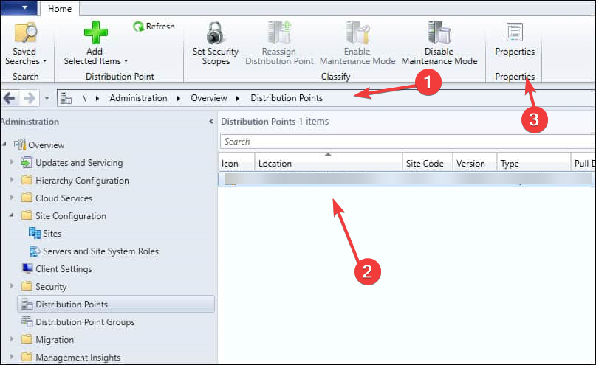The width and height of the screenshot is (596, 365).
Task: Click the Overview node icon in tree
Action: (20, 145)
